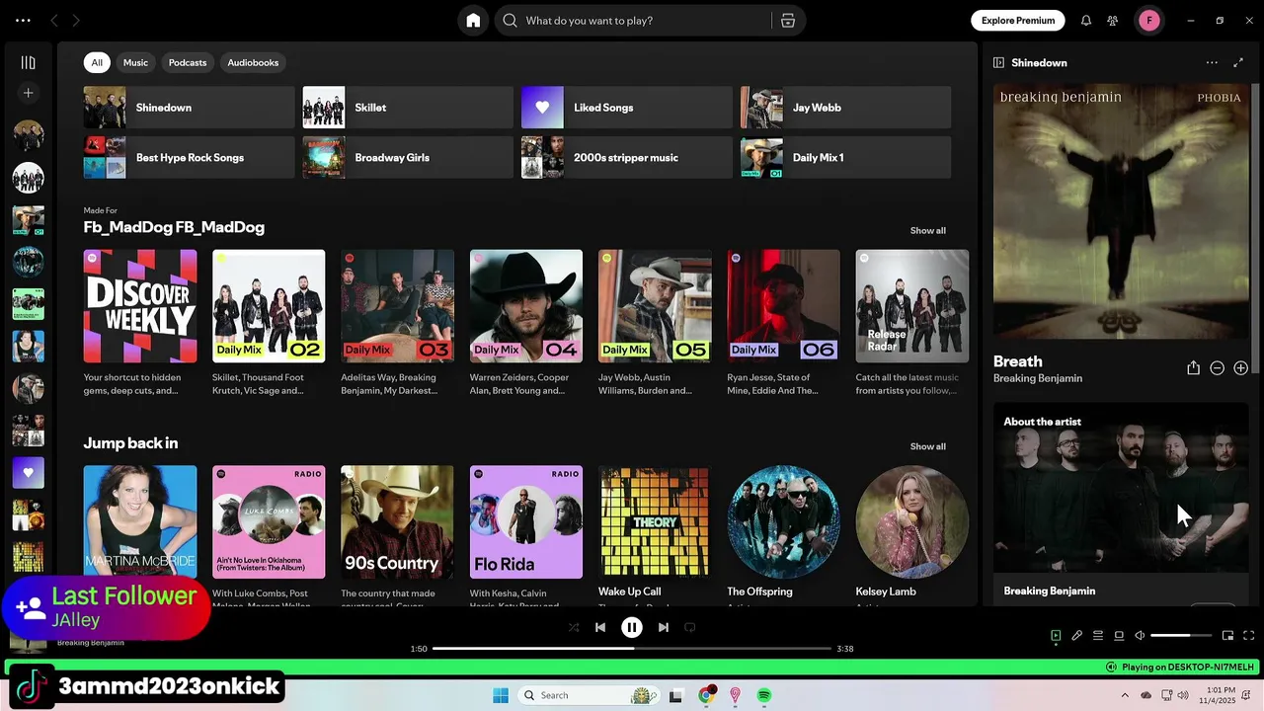Pause the current song
The height and width of the screenshot is (711, 1264).
(632, 627)
